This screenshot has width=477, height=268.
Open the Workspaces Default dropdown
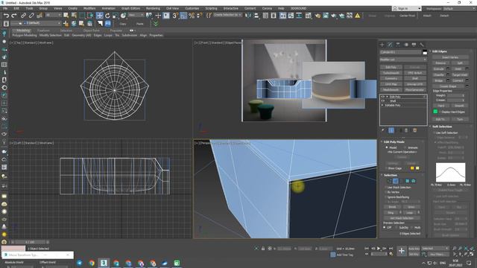click(458, 8)
